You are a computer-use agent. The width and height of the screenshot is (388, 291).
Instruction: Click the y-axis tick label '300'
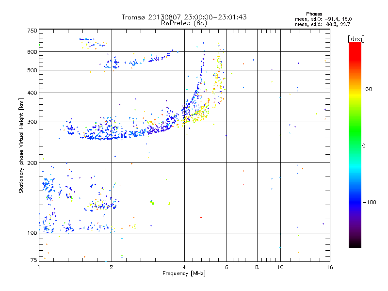(32, 122)
